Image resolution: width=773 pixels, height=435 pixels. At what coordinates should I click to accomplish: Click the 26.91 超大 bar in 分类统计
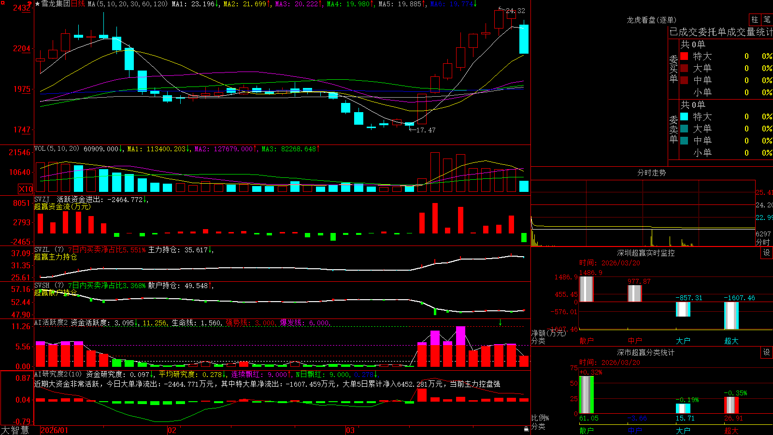[x=731, y=405]
